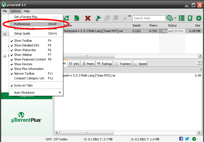
Task: Toggle Narrow Toolbar option
Action: pyautogui.click(x=36, y=73)
